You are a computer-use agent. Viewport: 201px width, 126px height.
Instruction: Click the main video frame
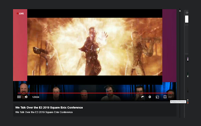pyautogui.click(x=95, y=47)
